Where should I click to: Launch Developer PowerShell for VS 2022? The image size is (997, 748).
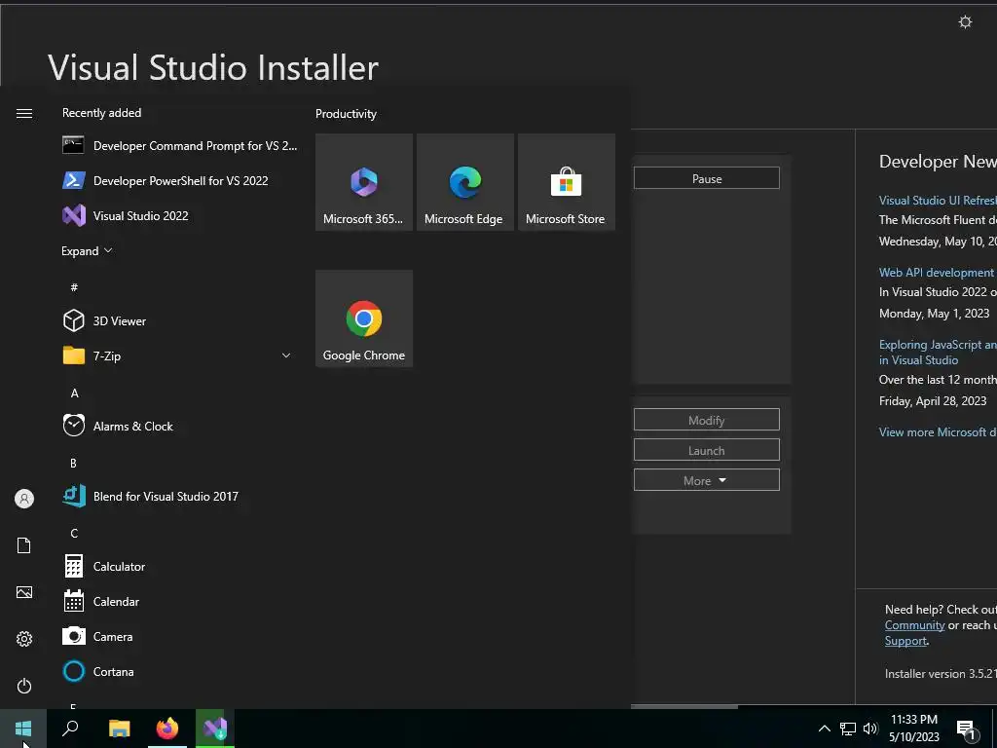point(180,180)
